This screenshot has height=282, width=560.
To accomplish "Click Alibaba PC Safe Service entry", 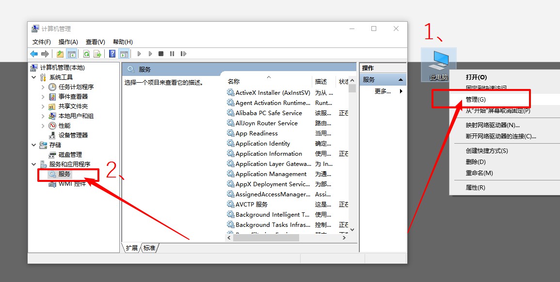I will coord(269,113).
